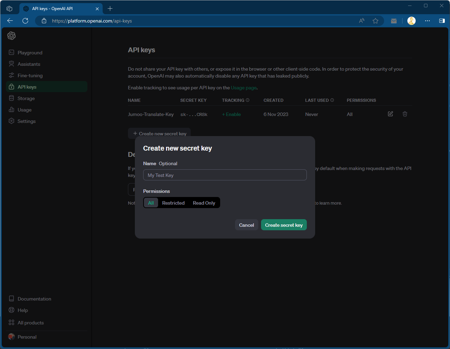Open a new browser tab
The image size is (450, 349).
(110, 9)
